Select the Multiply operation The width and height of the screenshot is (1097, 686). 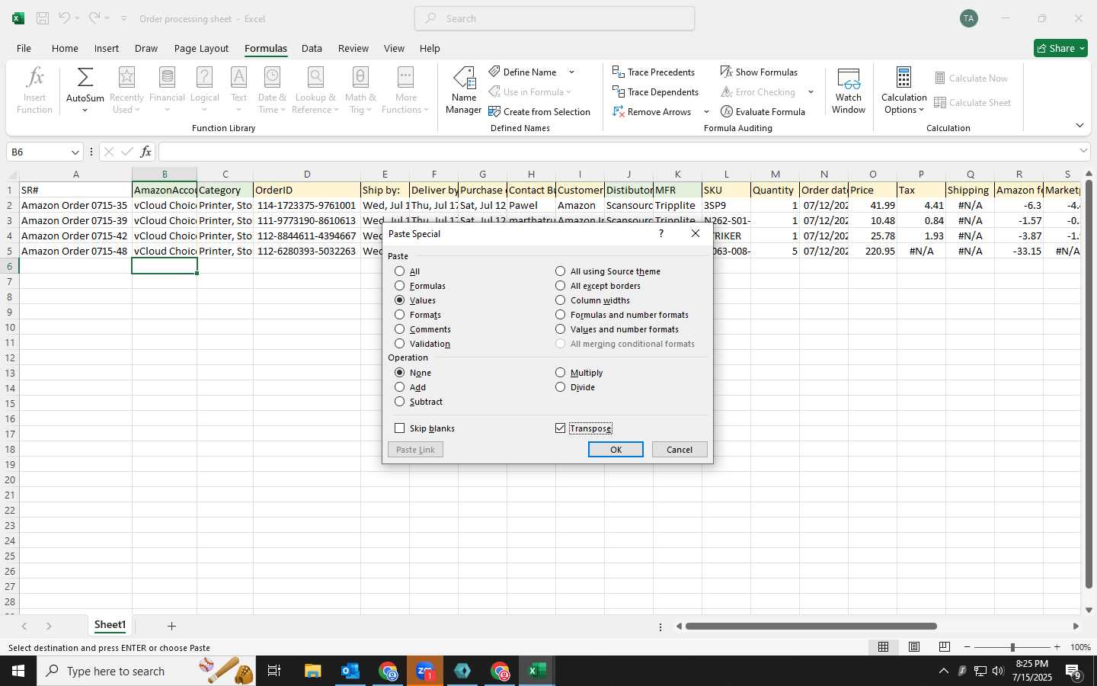(579, 373)
